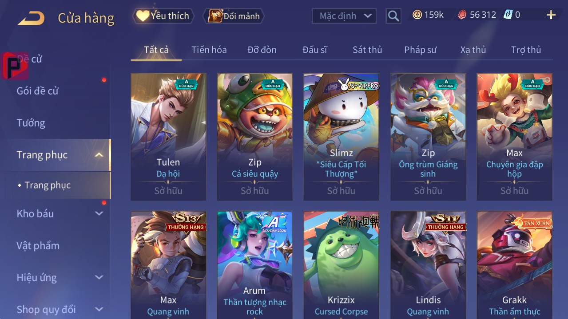Select the Sát thủ category tab

pos(367,50)
